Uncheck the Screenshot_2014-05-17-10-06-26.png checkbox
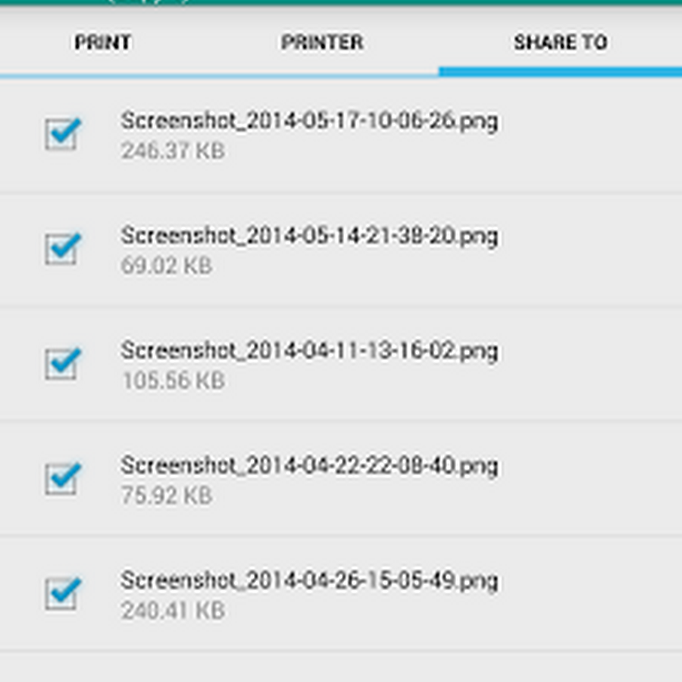The height and width of the screenshot is (682, 682). tap(62, 134)
